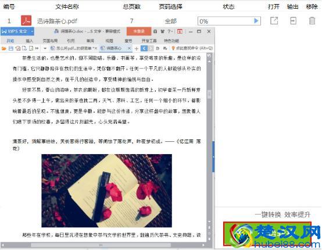Viewport: 322px width, 250px height.
Task: Click the skin shirt icon in WPS title bar
Action: coord(162,31)
